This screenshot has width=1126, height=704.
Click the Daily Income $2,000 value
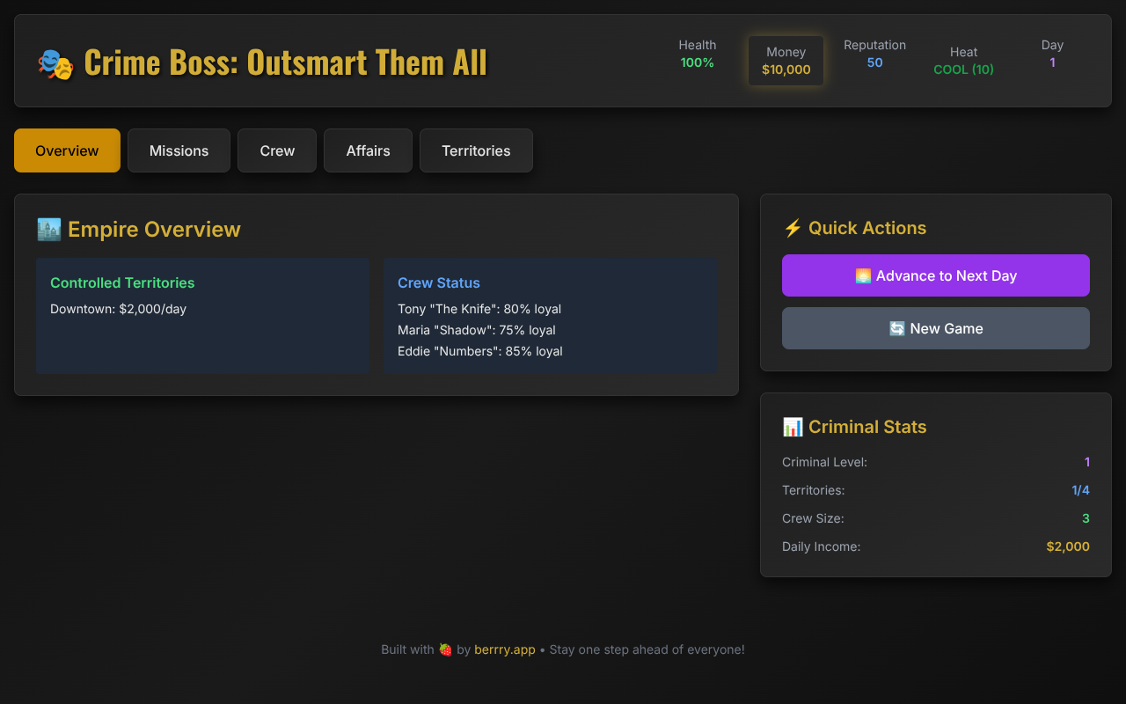tap(1067, 546)
